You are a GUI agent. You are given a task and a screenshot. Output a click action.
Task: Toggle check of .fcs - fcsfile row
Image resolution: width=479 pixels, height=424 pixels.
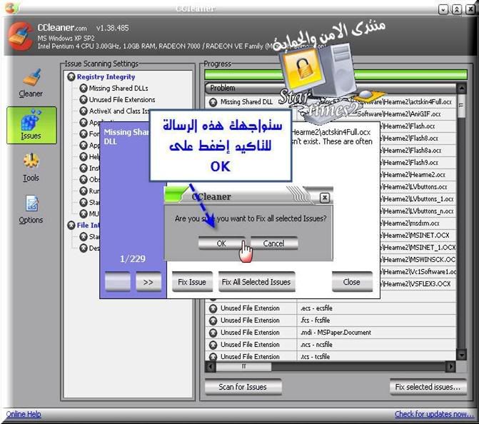coord(213,320)
